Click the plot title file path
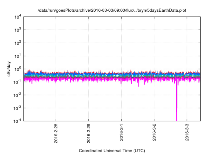Image resolution: width=221 pixels, height=154 pixels. [x=112, y=10]
